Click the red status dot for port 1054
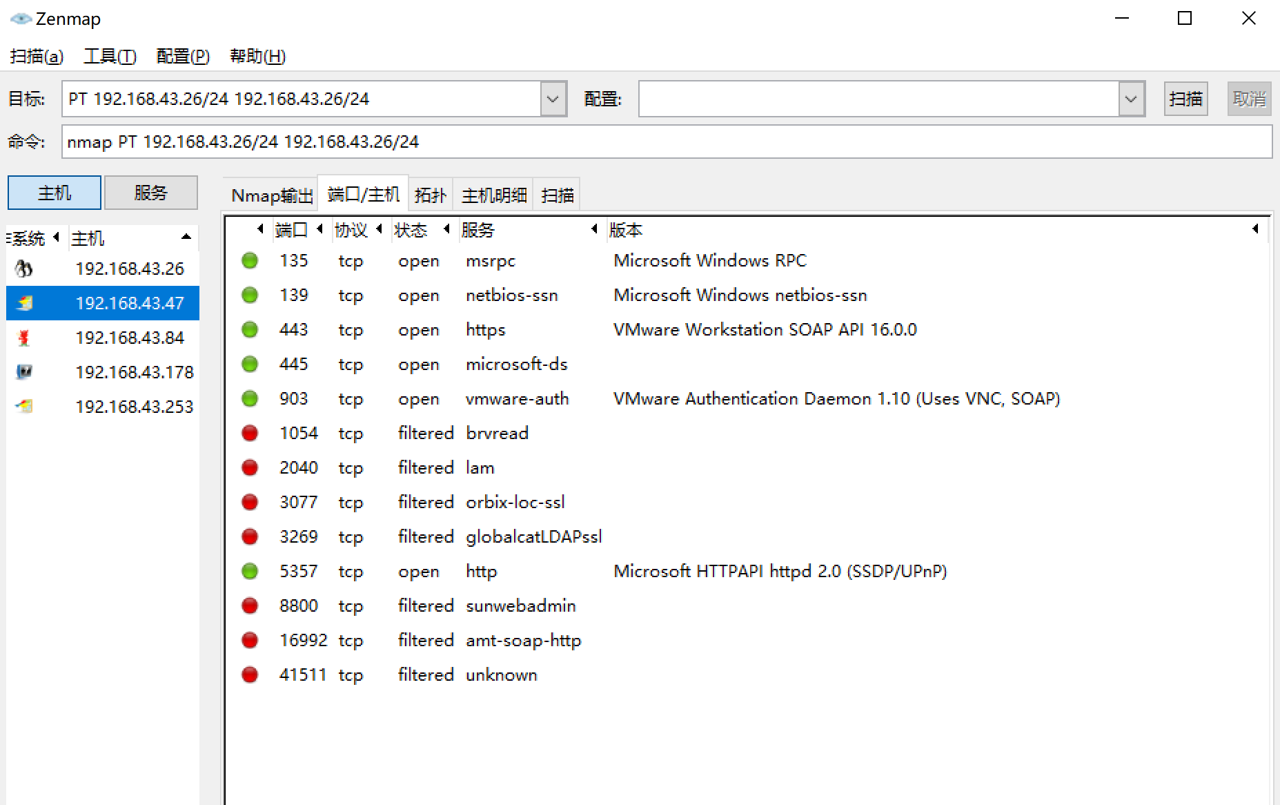The width and height of the screenshot is (1280, 805). tap(250, 433)
